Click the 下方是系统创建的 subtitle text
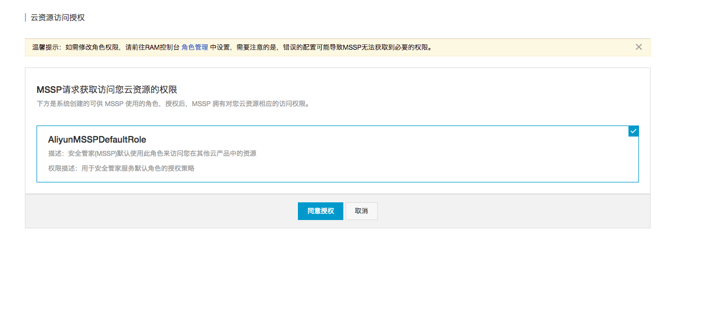 coord(173,103)
